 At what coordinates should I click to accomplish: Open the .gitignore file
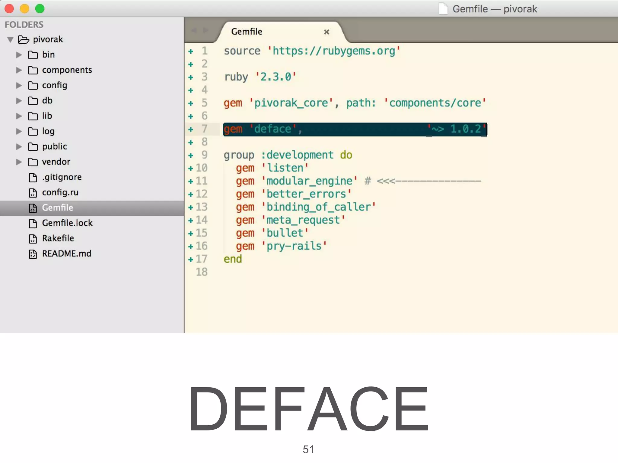coord(62,177)
